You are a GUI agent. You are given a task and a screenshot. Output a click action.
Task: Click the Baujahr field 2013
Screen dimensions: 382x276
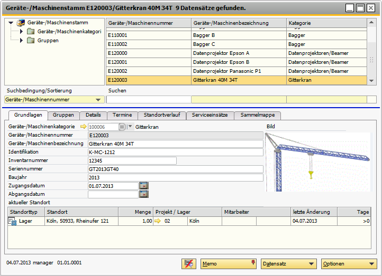[176, 178]
